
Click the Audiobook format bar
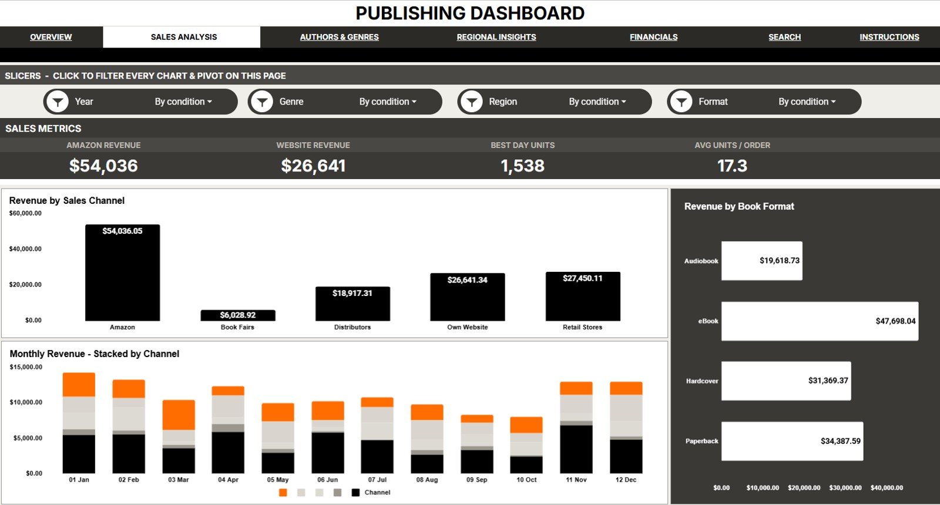click(x=762, y=261)
